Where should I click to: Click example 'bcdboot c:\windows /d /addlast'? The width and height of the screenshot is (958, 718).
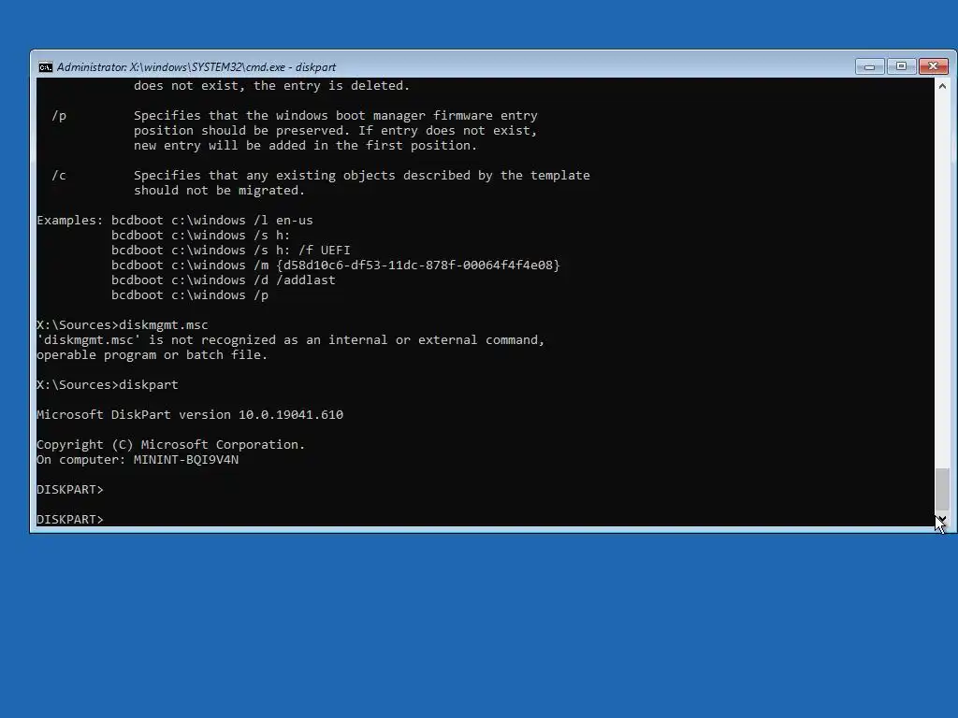pos(224,280)
